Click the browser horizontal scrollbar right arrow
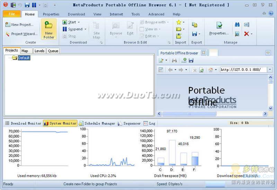 265,114
